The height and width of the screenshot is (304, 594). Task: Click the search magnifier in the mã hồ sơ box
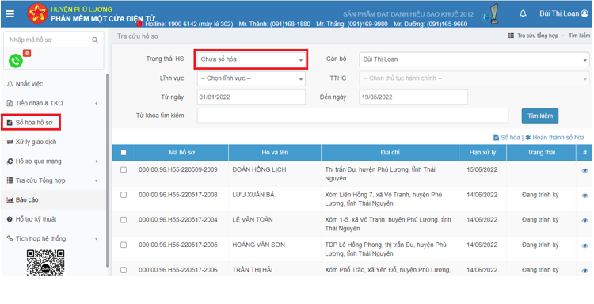[x=95, y=40]
